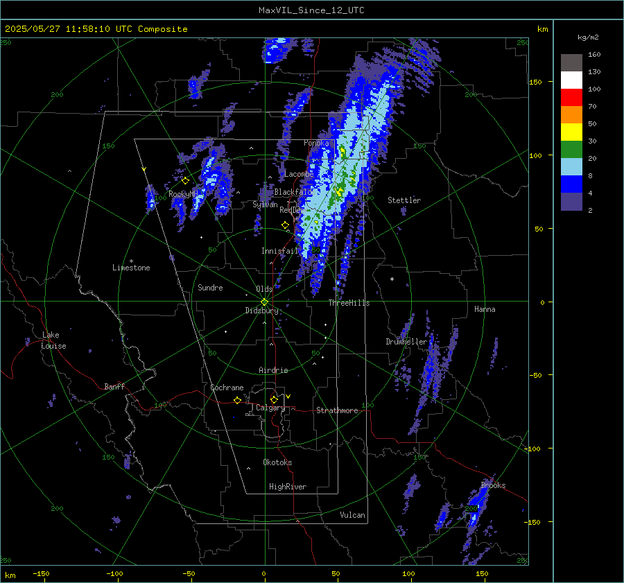Screen dimensions: 624x583
Task: Click the Calgary city label
Action: click(270, 408)
